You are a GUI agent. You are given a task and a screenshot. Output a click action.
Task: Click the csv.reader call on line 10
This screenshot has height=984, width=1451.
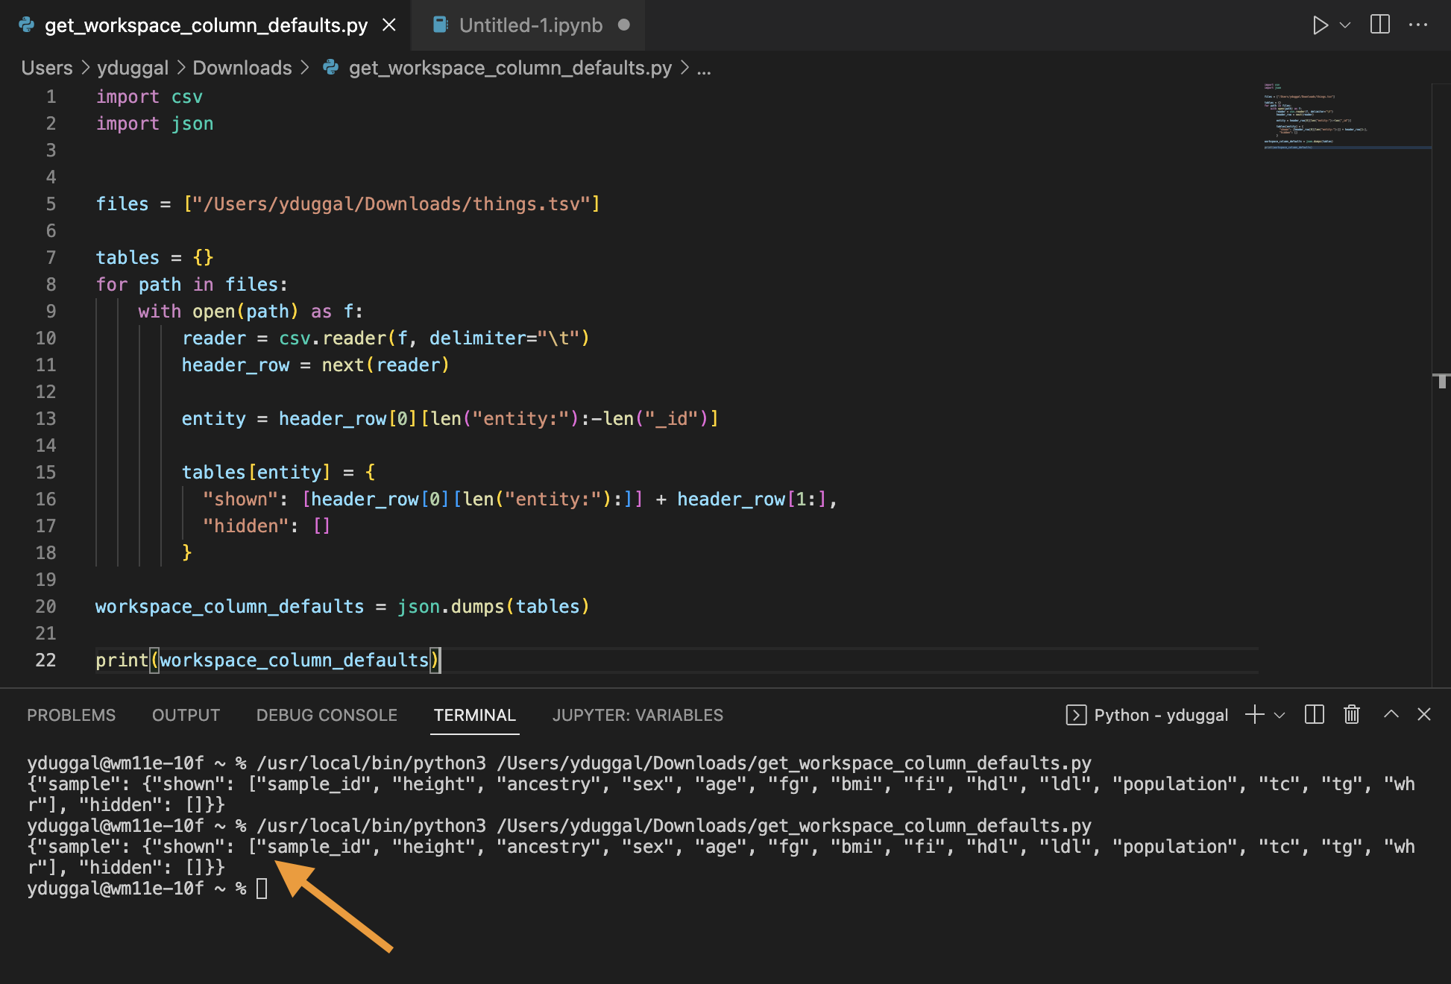pyautogui.click(x=434, y=338)
